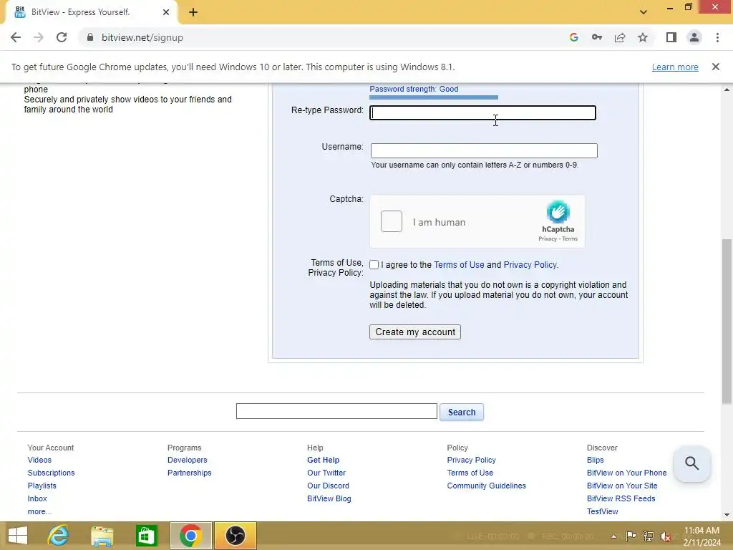Click the muted volume tray icon
Screen dimensions: 733x550
tap(665, 536)
